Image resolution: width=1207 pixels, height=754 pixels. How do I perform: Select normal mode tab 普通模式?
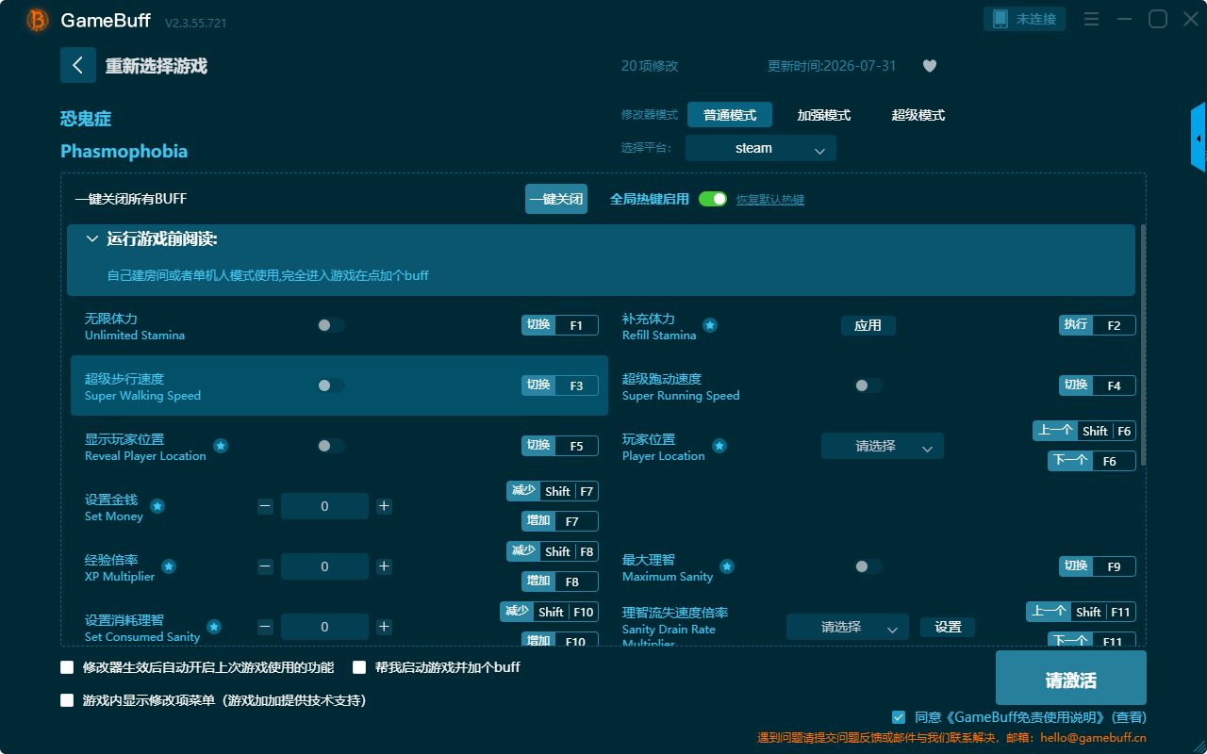click(x=730, y=115)
